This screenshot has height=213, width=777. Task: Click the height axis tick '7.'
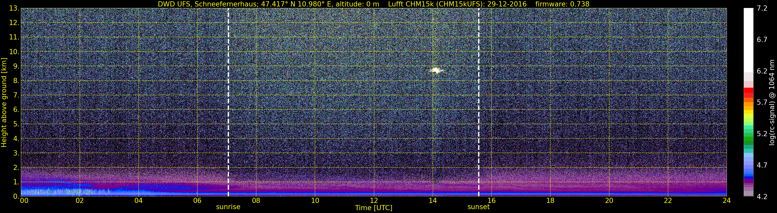pyautogui.click(x=16, y=95)
